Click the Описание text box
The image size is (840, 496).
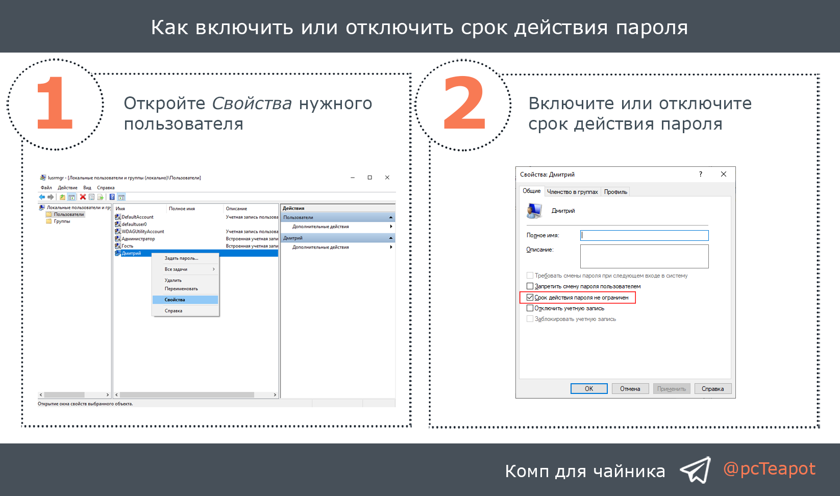point(645,256)
